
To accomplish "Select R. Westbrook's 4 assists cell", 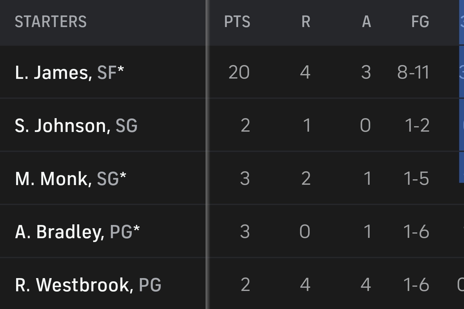I will (x=366, y=285).
